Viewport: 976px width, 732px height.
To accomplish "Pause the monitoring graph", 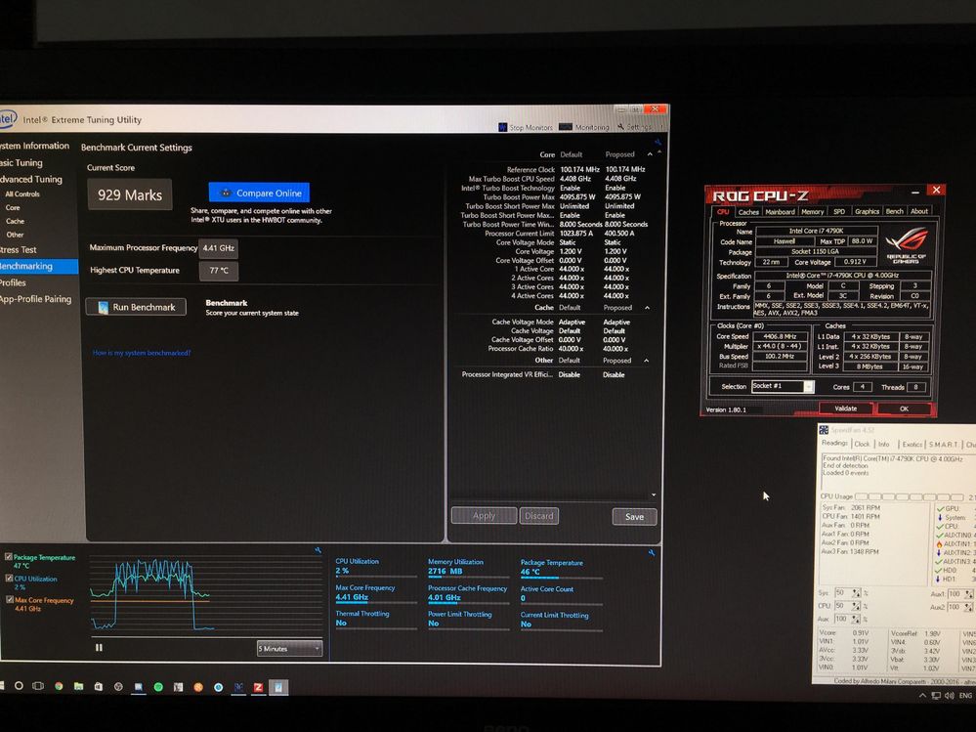I will [99, 647].
